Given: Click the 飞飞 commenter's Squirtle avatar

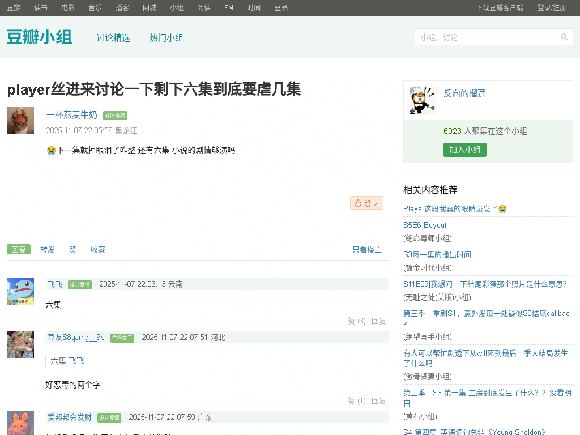Looking at the screenshot, I should (x=20, y=291).
